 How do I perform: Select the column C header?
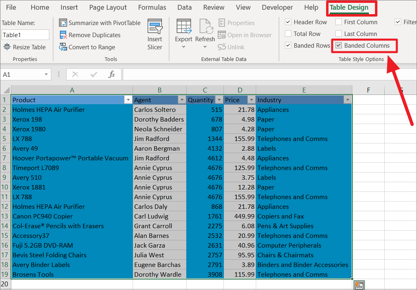[205, 90]
